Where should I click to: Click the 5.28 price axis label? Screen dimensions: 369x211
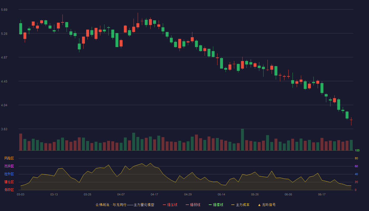4,34
